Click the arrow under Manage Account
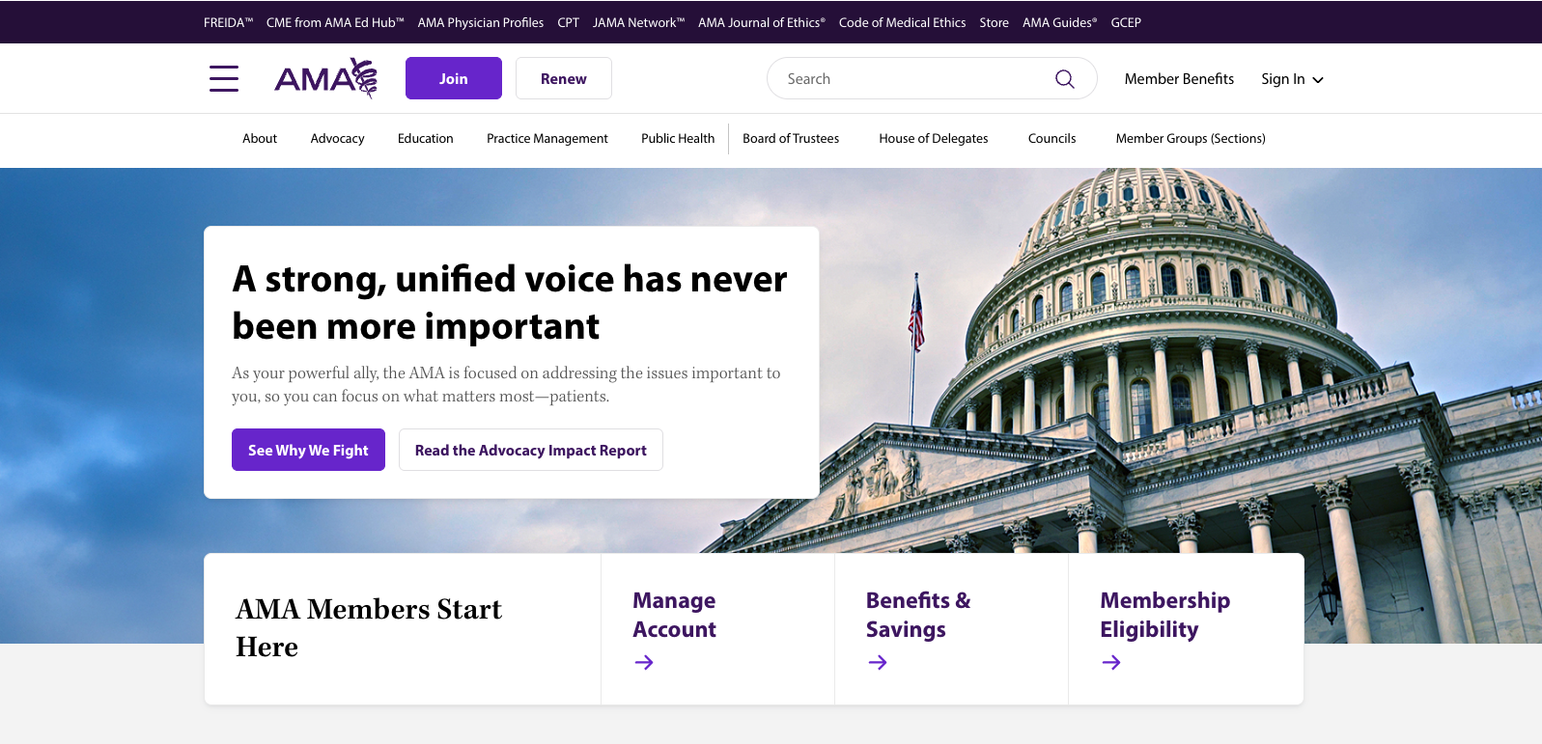The width and height of the screenshot is (1542, 744). point(644,662)
